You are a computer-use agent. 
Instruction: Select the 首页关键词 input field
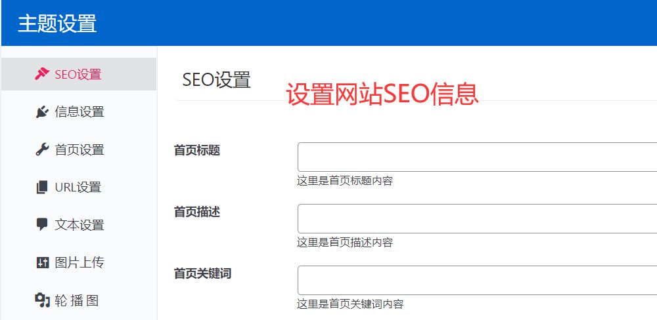tap(477, 281)
